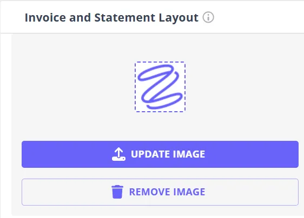Viewport: 304px width, 218px height.
Task: Open the info tooltip beside Layout heading
Action: coord(208,17)
